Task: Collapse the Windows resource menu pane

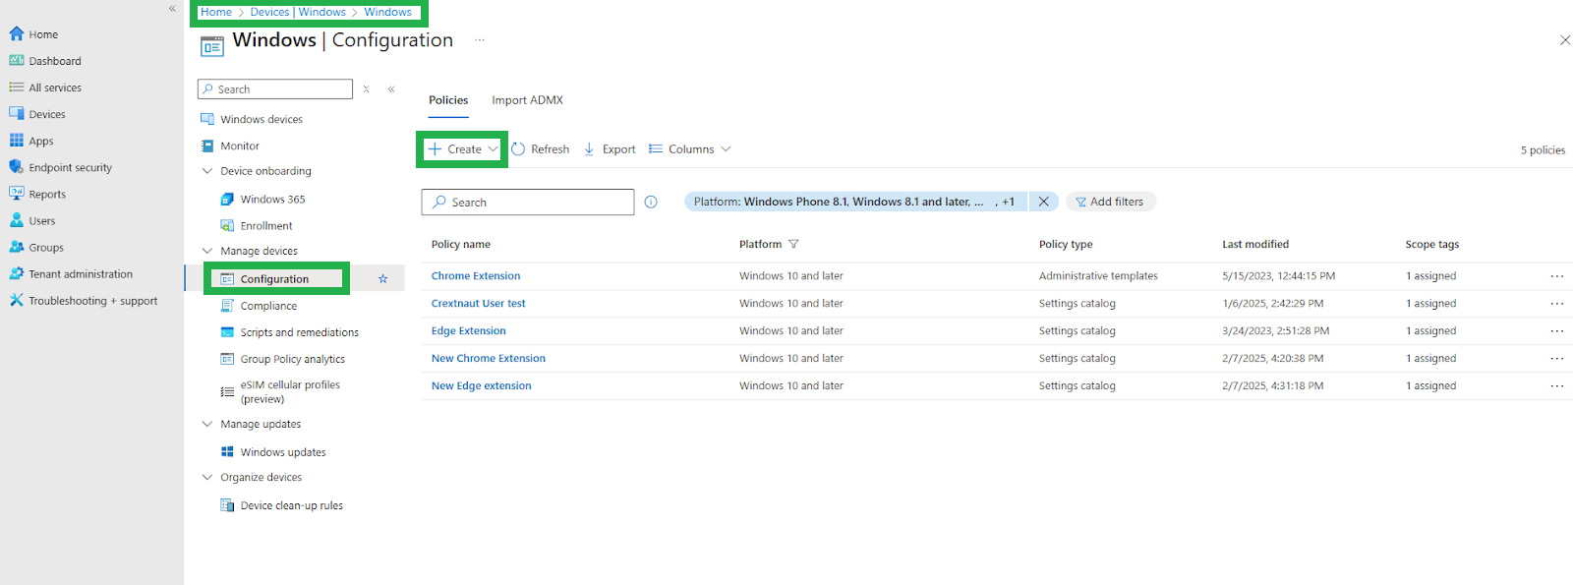Action: coord(391,88)
